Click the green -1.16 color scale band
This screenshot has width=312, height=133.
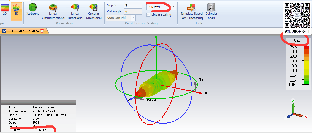click(x=306, y=83)
